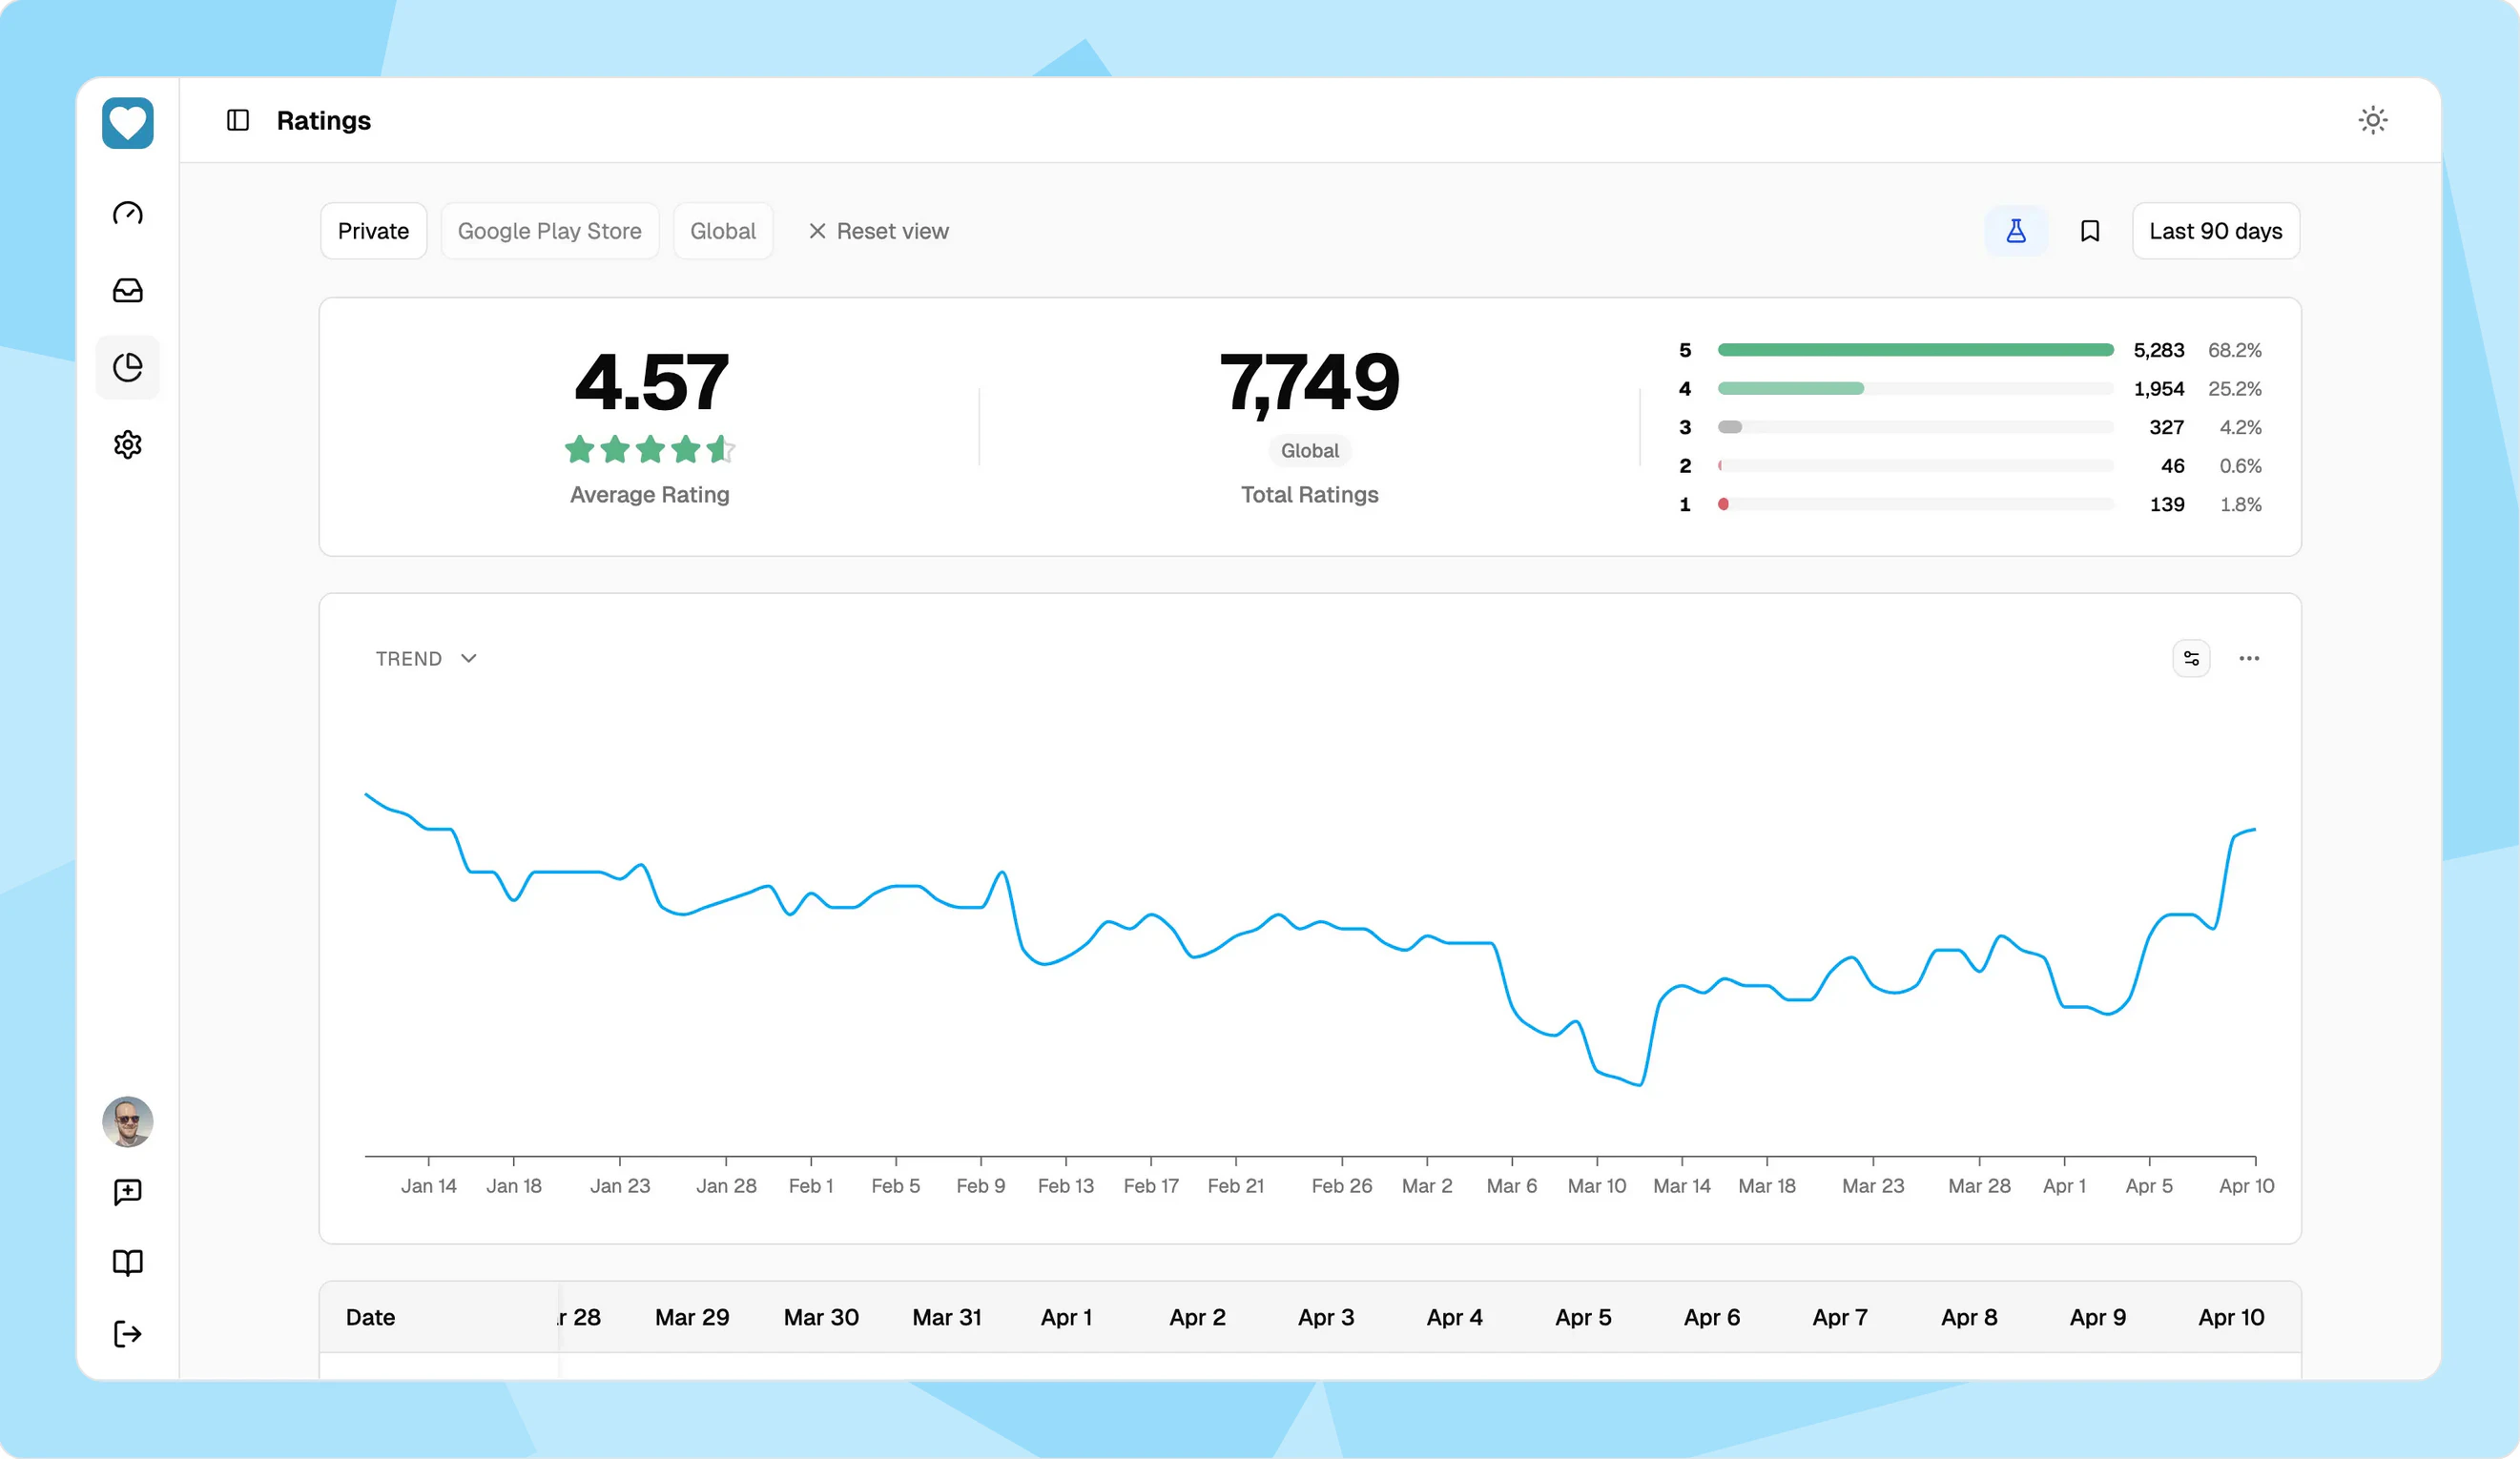Select the Google Play Store filter
Image resolution: width=2520 pixels, height=1459 pixels.
point(550,231)
